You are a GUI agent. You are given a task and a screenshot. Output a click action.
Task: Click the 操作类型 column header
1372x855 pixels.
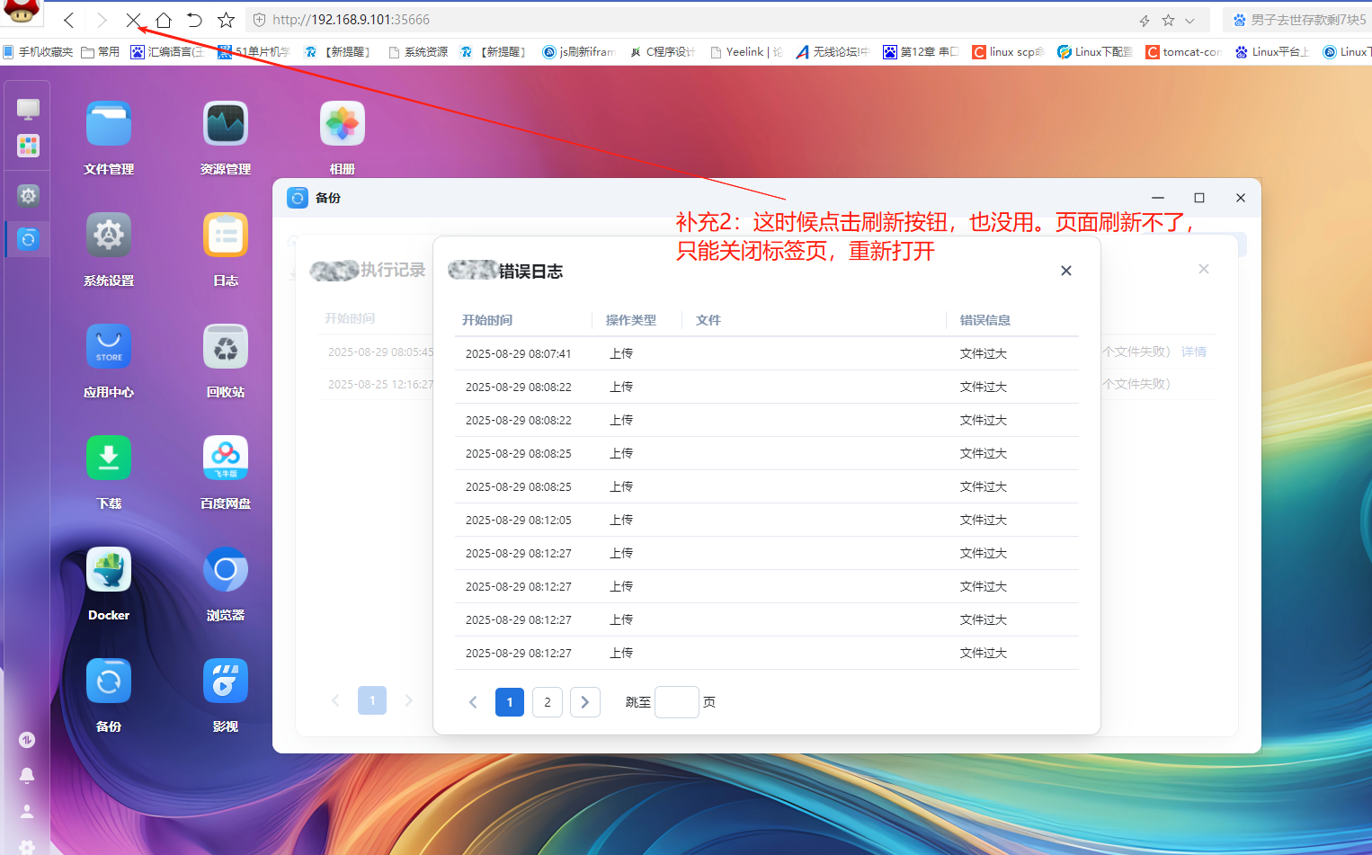click(631, 320)
